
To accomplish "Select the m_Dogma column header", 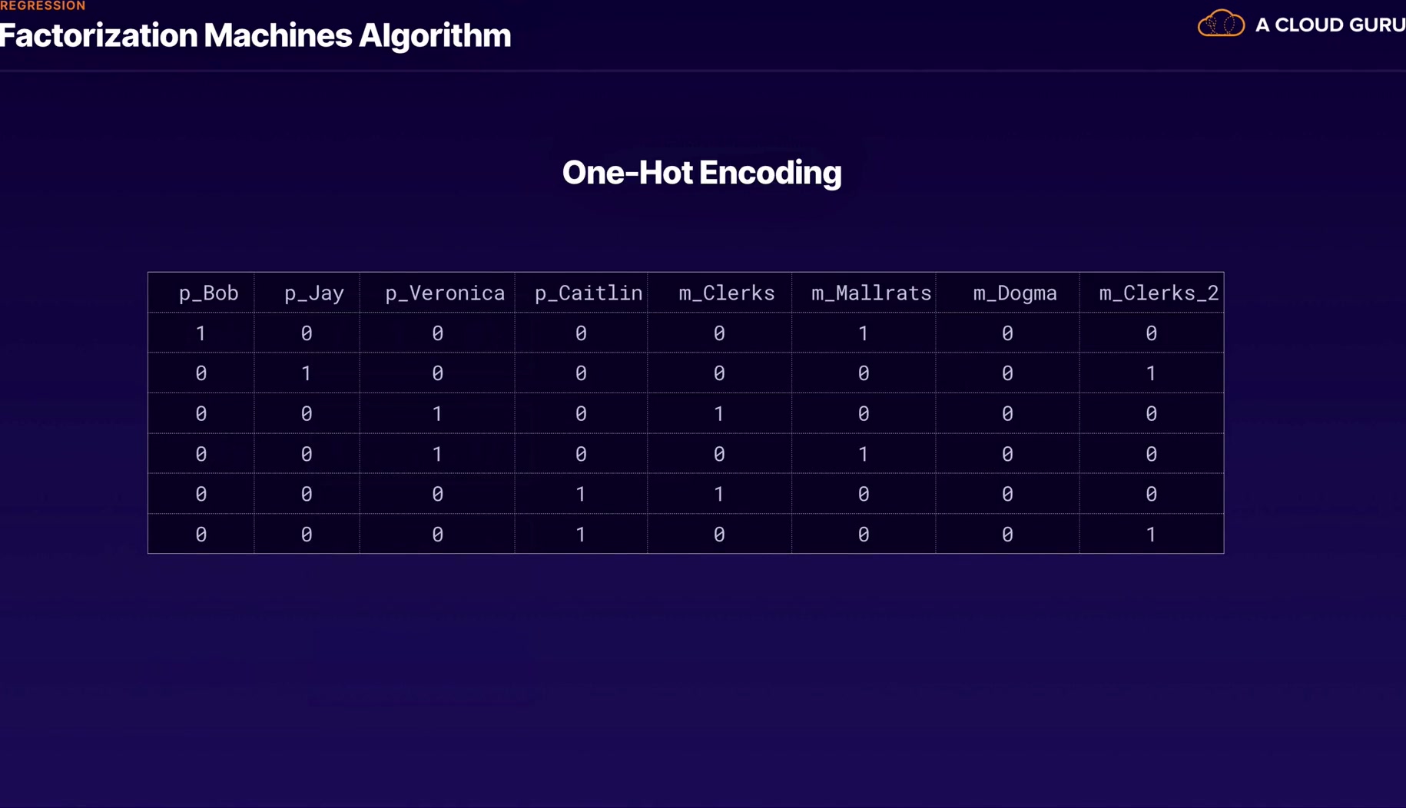I will [1014, 293].
